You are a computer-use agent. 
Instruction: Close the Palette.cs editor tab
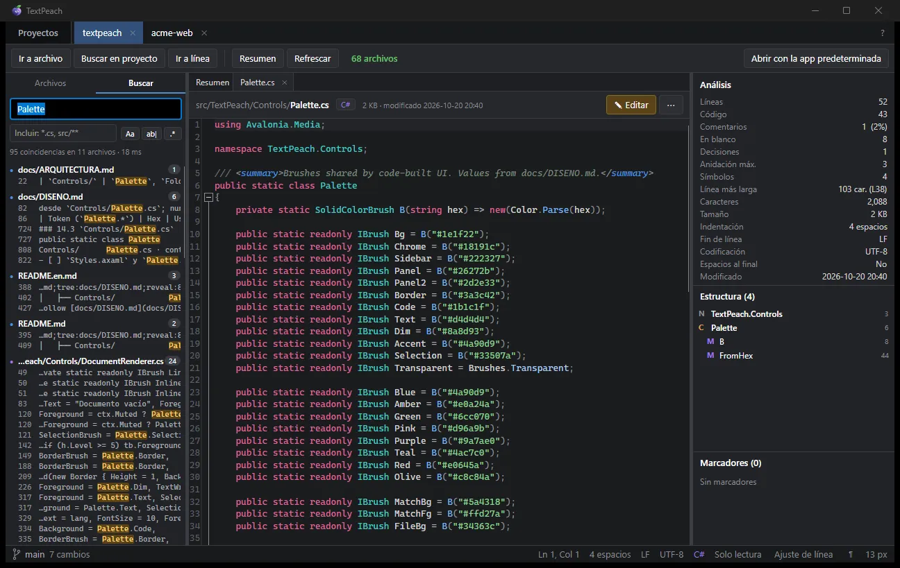(284, 83)
